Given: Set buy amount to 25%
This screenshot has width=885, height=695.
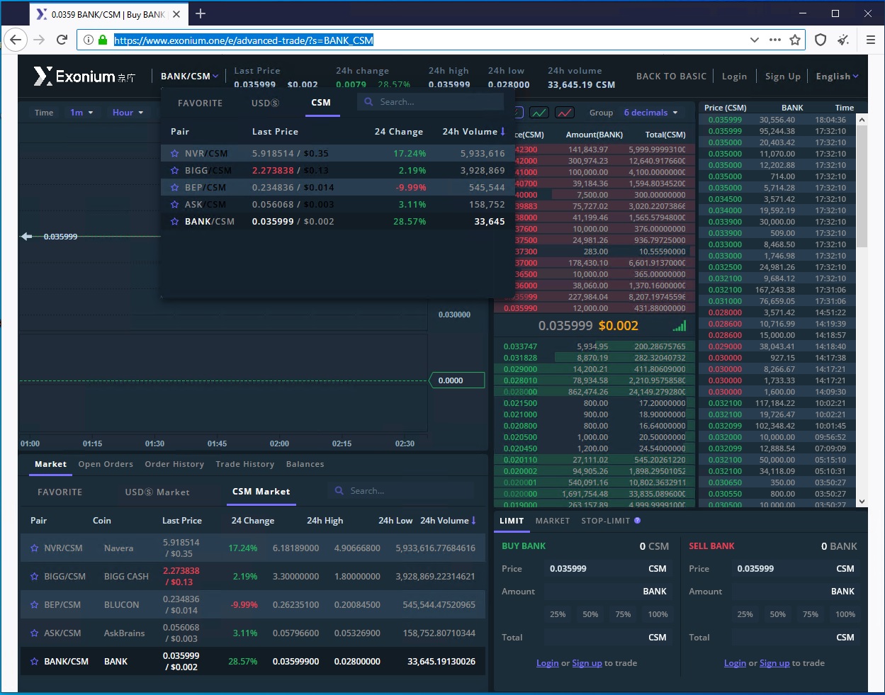Looking at the screenshot, I should [x=558, y=614].
